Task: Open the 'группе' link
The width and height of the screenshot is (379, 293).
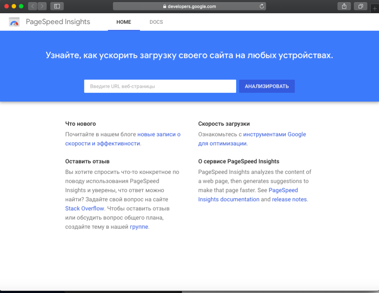Action: pyautogui.click(x=139, y=227)
